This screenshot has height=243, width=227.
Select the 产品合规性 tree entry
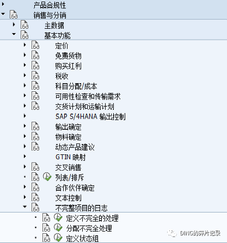[50, 5]
